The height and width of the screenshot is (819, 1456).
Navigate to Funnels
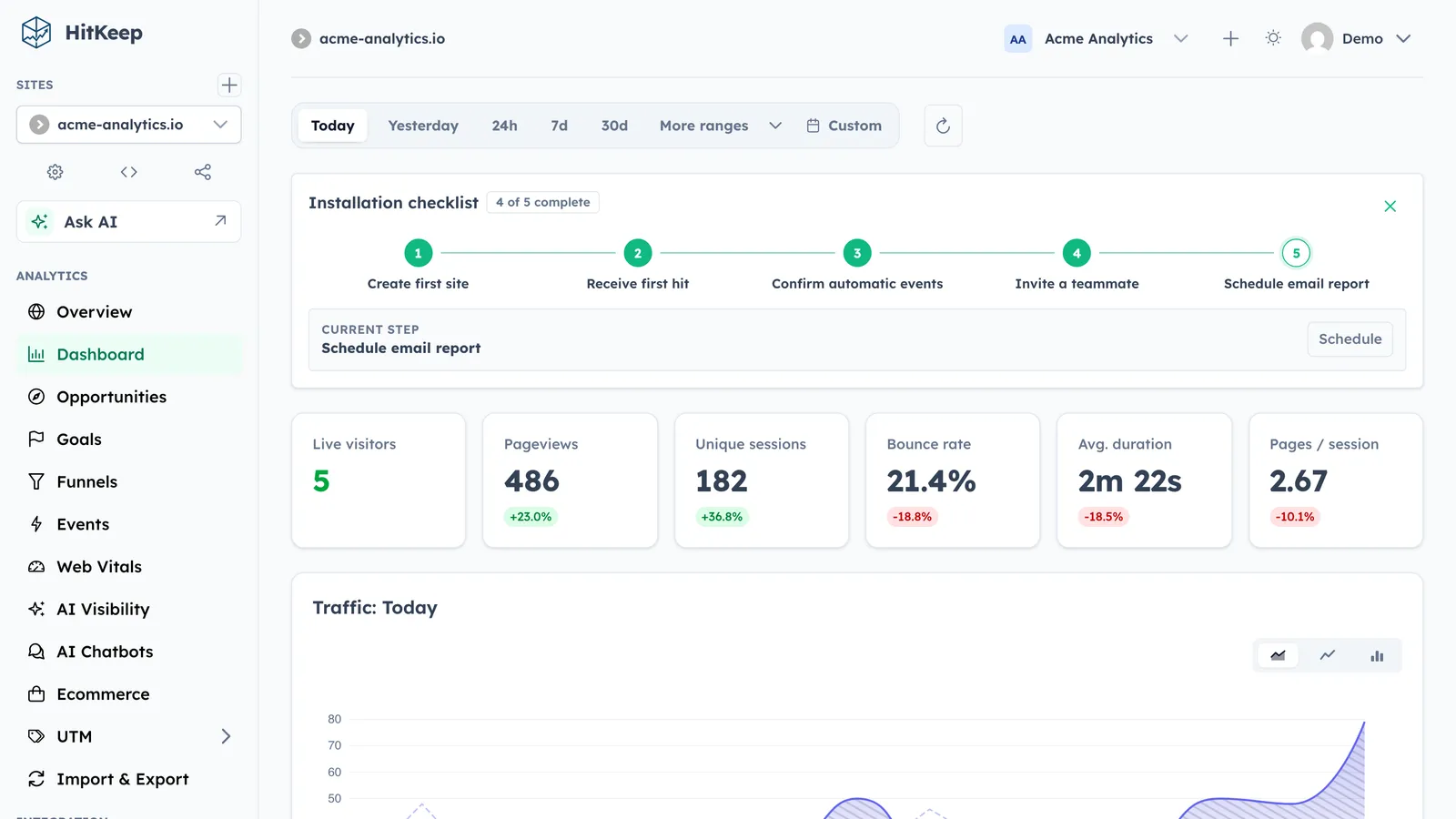(x=129, y=482)
